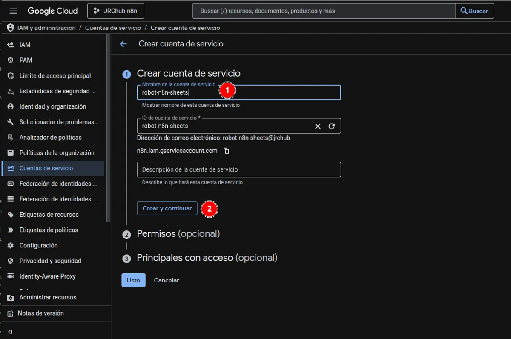Click the Configuración gear icon
The width and height of the screenshot is (511, 339).
tap(11, 245)
